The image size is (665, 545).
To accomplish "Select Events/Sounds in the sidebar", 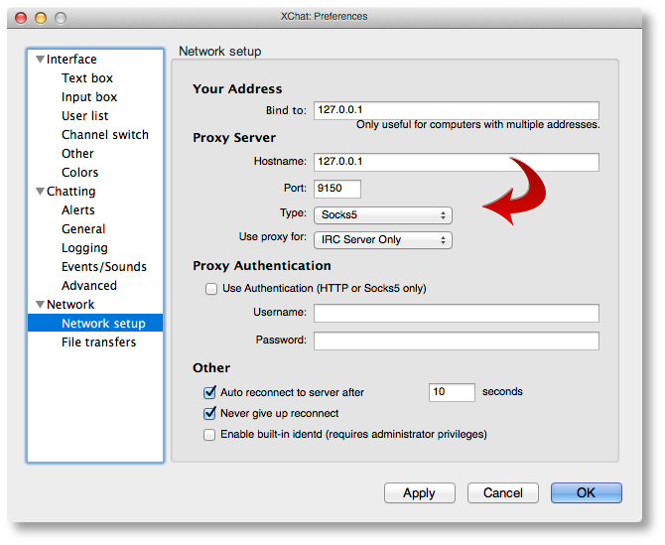I will tap(104, 267).
